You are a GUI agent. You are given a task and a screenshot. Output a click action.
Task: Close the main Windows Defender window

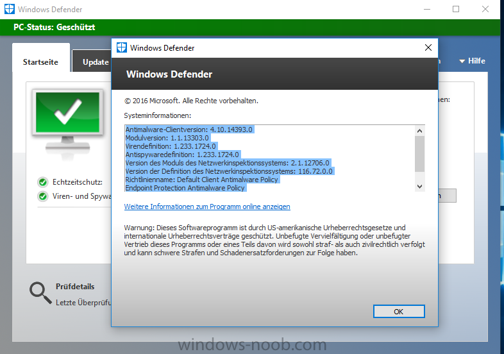coord(485,9)
